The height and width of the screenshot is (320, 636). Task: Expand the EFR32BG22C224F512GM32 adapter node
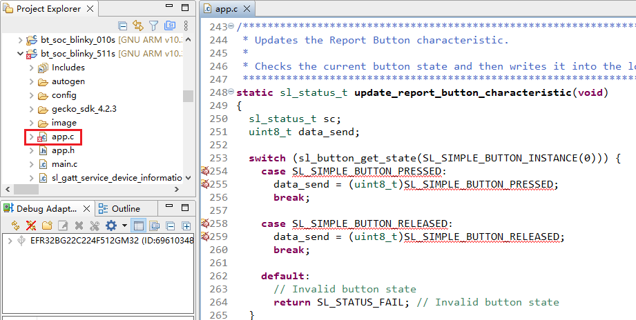9,241
